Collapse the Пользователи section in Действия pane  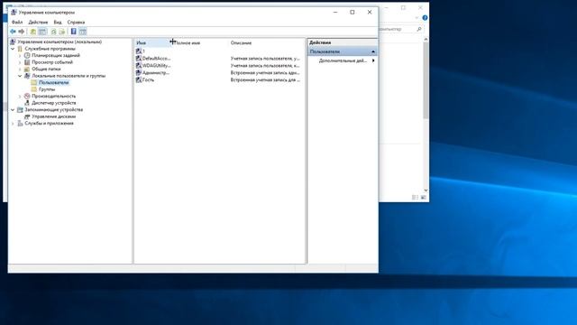373,51
